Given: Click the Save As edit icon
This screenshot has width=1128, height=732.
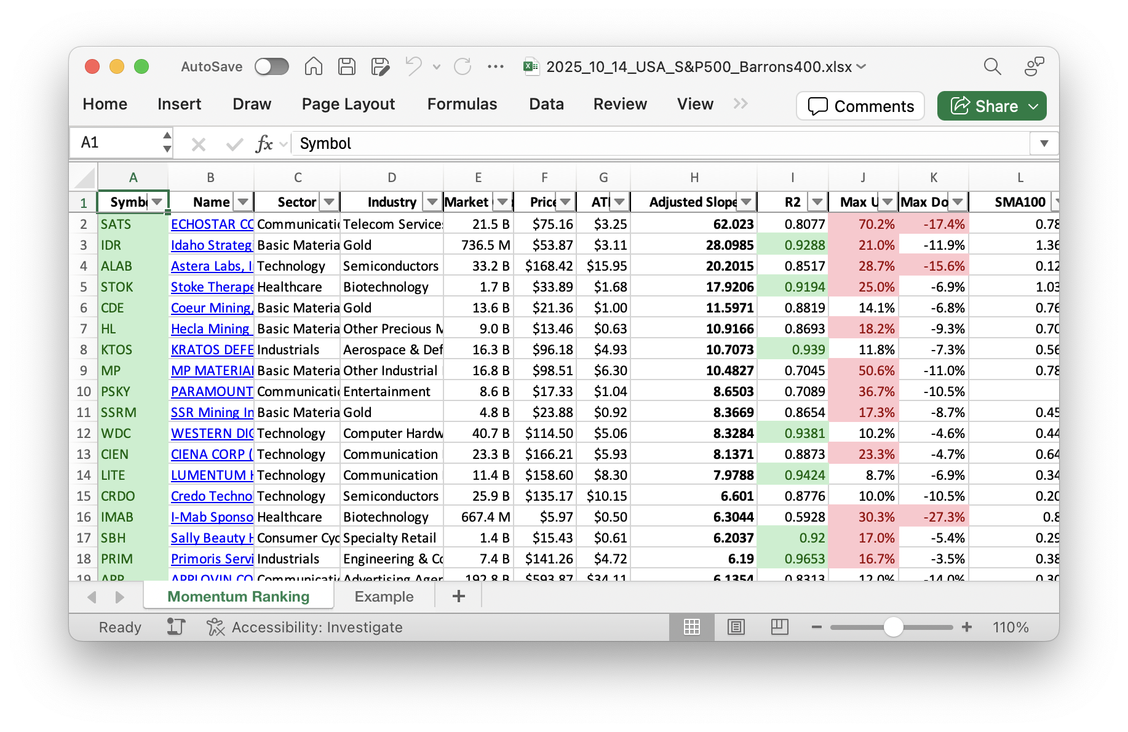Looking at the screenshot, I should (381, 66).
